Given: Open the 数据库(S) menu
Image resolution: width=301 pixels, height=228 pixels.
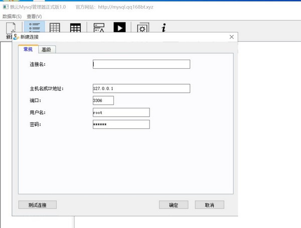Looking at the screenshot, I should click(12, 17).
